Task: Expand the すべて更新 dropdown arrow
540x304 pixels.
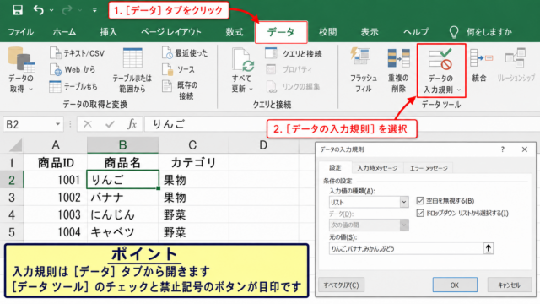Action: coord(251,89)
